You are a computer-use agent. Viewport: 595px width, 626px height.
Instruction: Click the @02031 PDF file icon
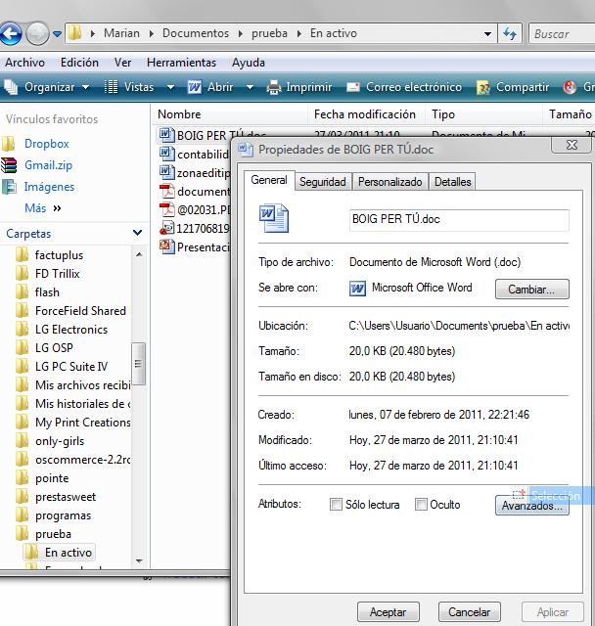tap(167, 209)
